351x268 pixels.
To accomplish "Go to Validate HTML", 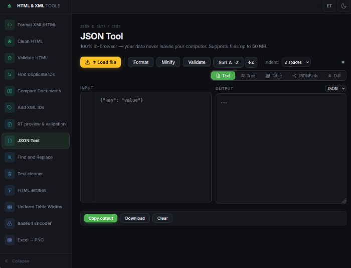I will (36, 58).
